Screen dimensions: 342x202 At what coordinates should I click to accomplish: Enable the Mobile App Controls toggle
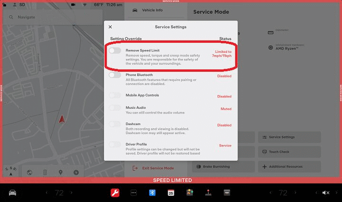click(x=115, y=95)
